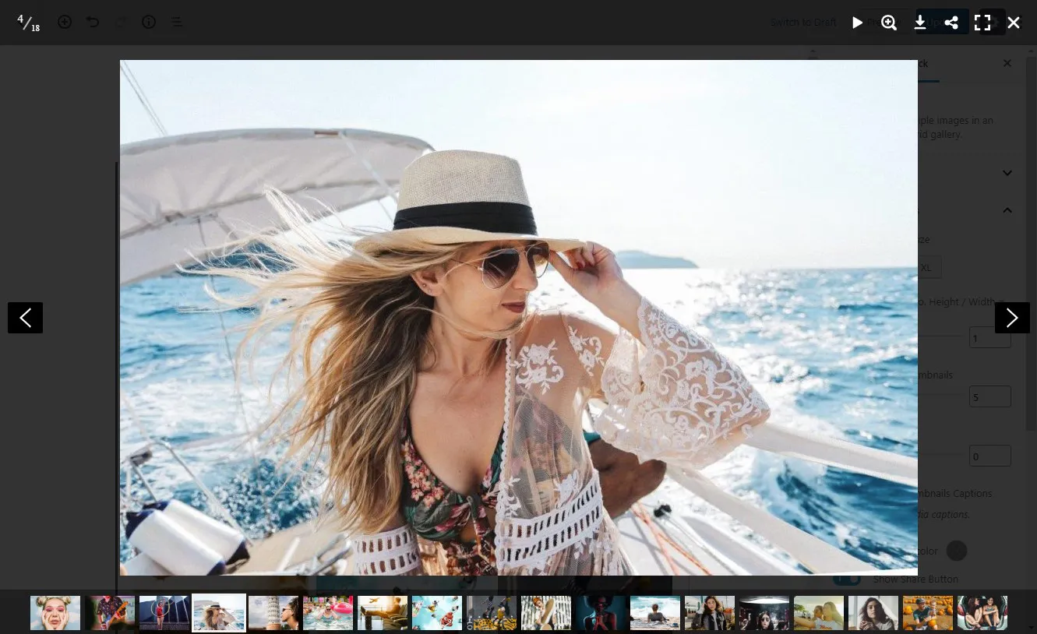This screenshot has height=634, width=1037.
Task: Click the main photo of woman in hat
Action: pos(518,318)
